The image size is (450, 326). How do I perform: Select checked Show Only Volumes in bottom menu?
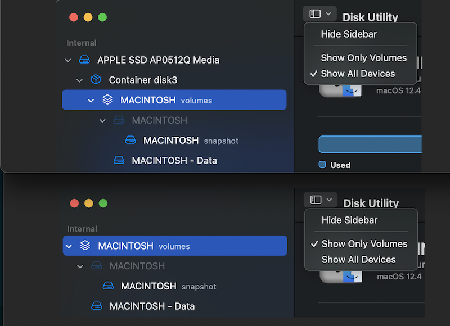361,244
